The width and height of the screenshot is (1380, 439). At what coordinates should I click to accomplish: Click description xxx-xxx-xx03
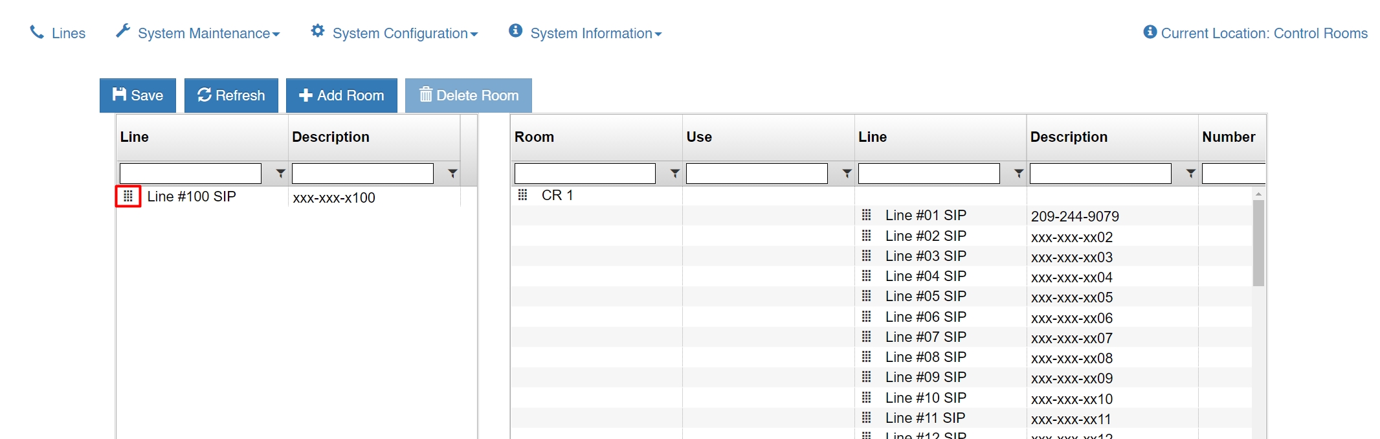1072,257
